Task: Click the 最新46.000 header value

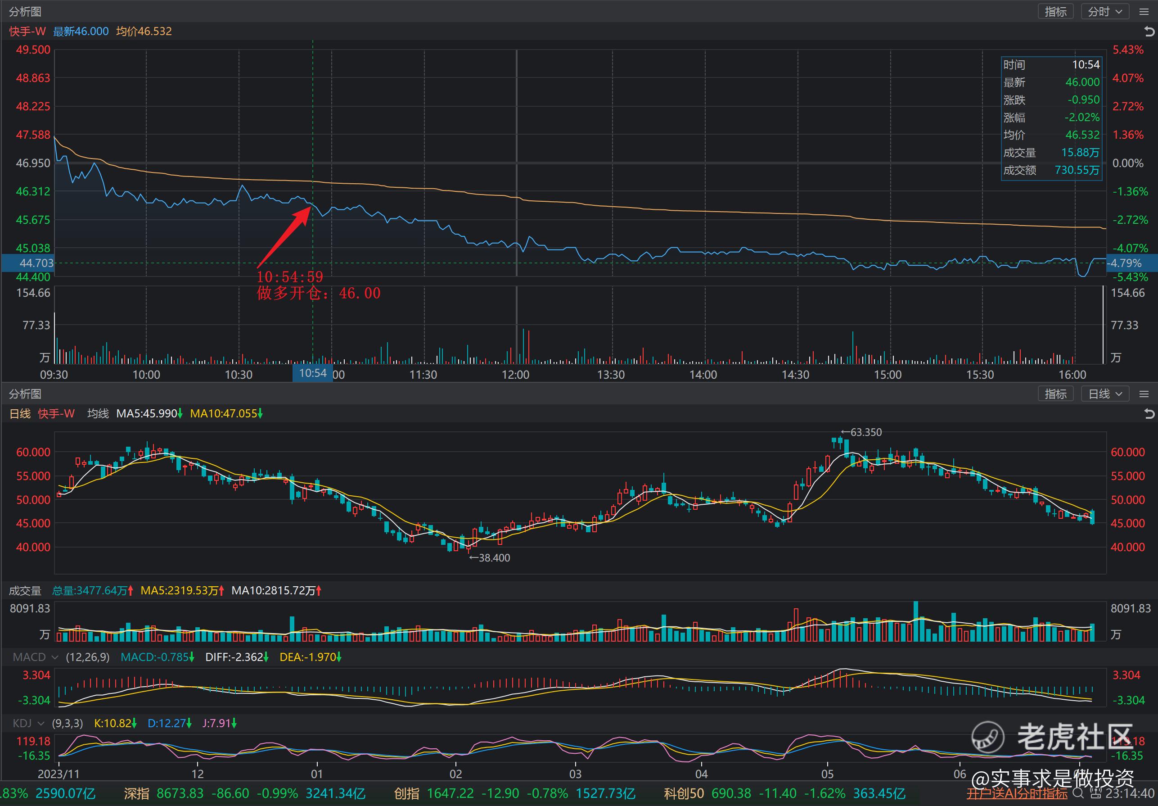Action: click(x=81, y=31)
